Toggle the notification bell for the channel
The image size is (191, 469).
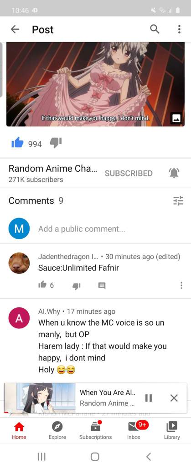coord(174,173)
